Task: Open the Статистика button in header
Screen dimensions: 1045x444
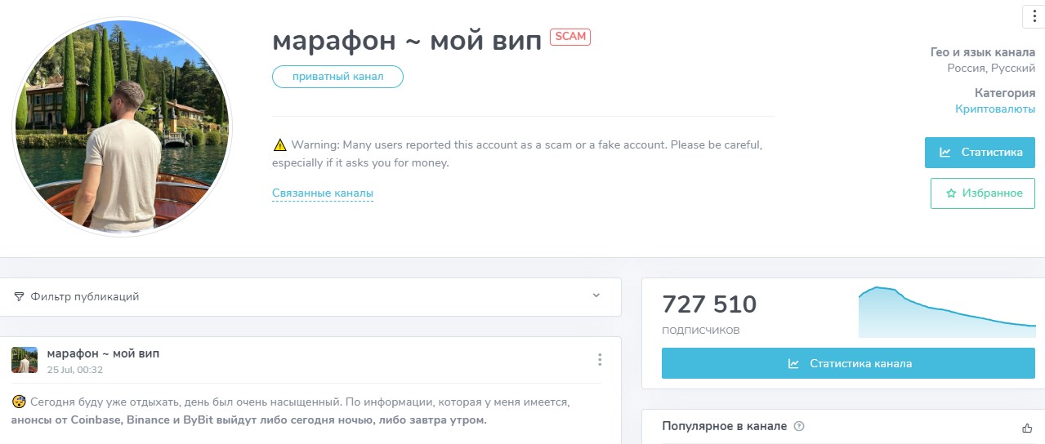Action: click(x=980, y=153)
